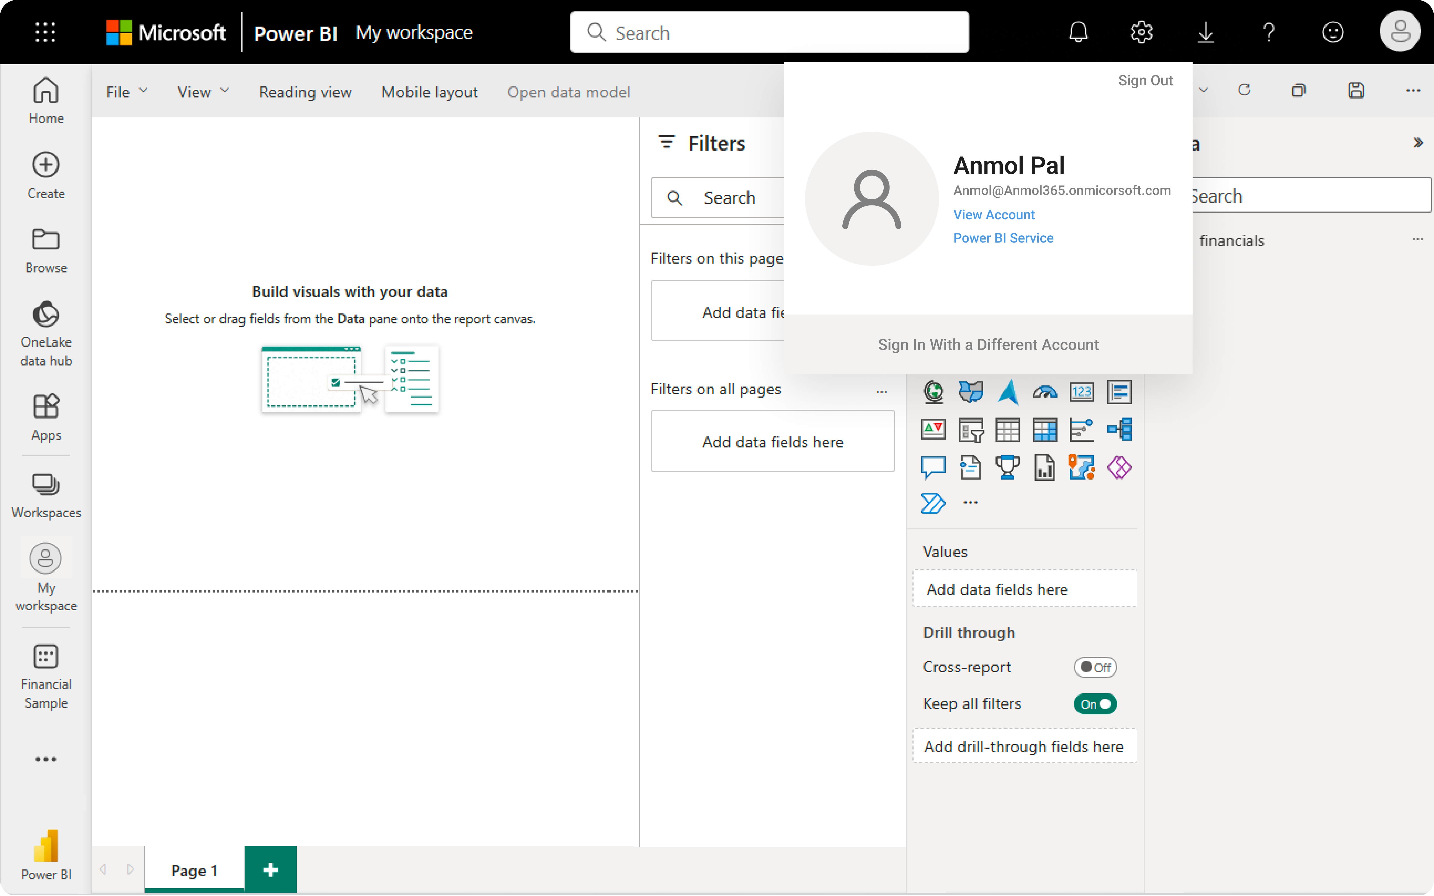Click the Power BI logo at bottom-left
1434x896 pixels.
point(46,854)
